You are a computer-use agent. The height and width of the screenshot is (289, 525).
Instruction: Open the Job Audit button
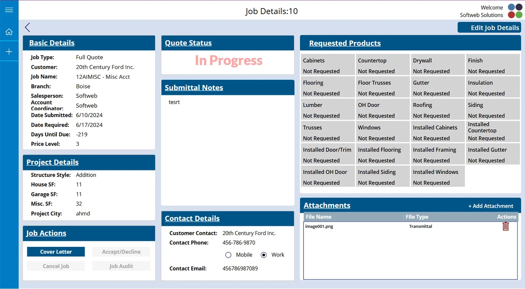(x=121, y=266)
